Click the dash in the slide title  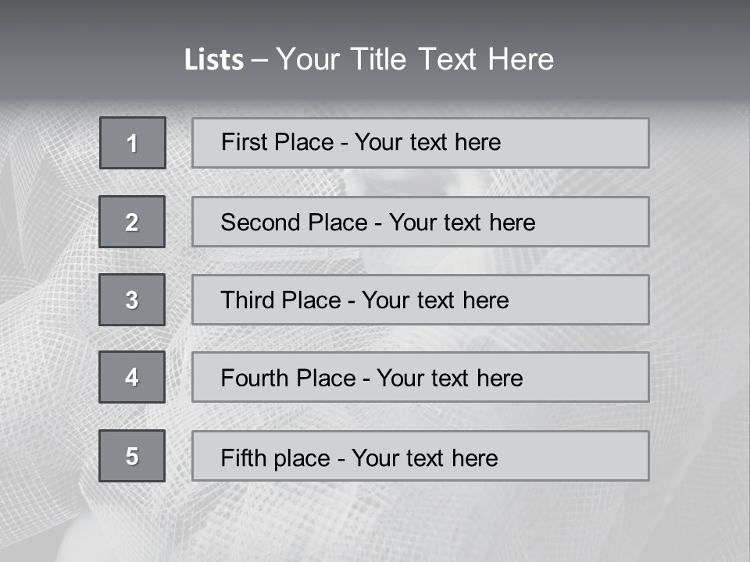(260, 60)
